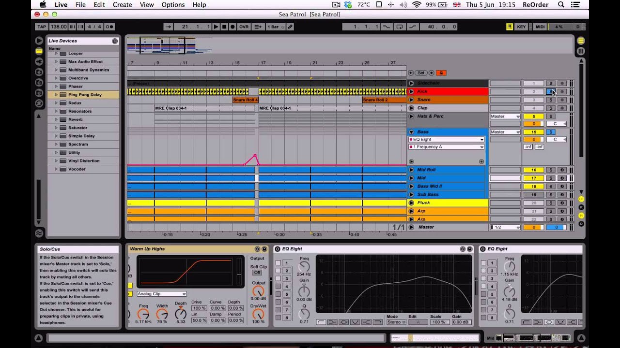Solo the Kick track
Screen dimensions: 620x348
(x=551, y=91)
